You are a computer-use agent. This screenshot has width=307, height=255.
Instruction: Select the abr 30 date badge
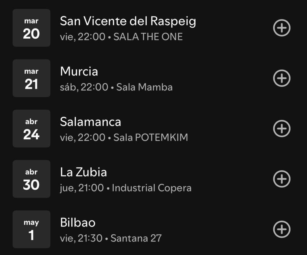31,179
